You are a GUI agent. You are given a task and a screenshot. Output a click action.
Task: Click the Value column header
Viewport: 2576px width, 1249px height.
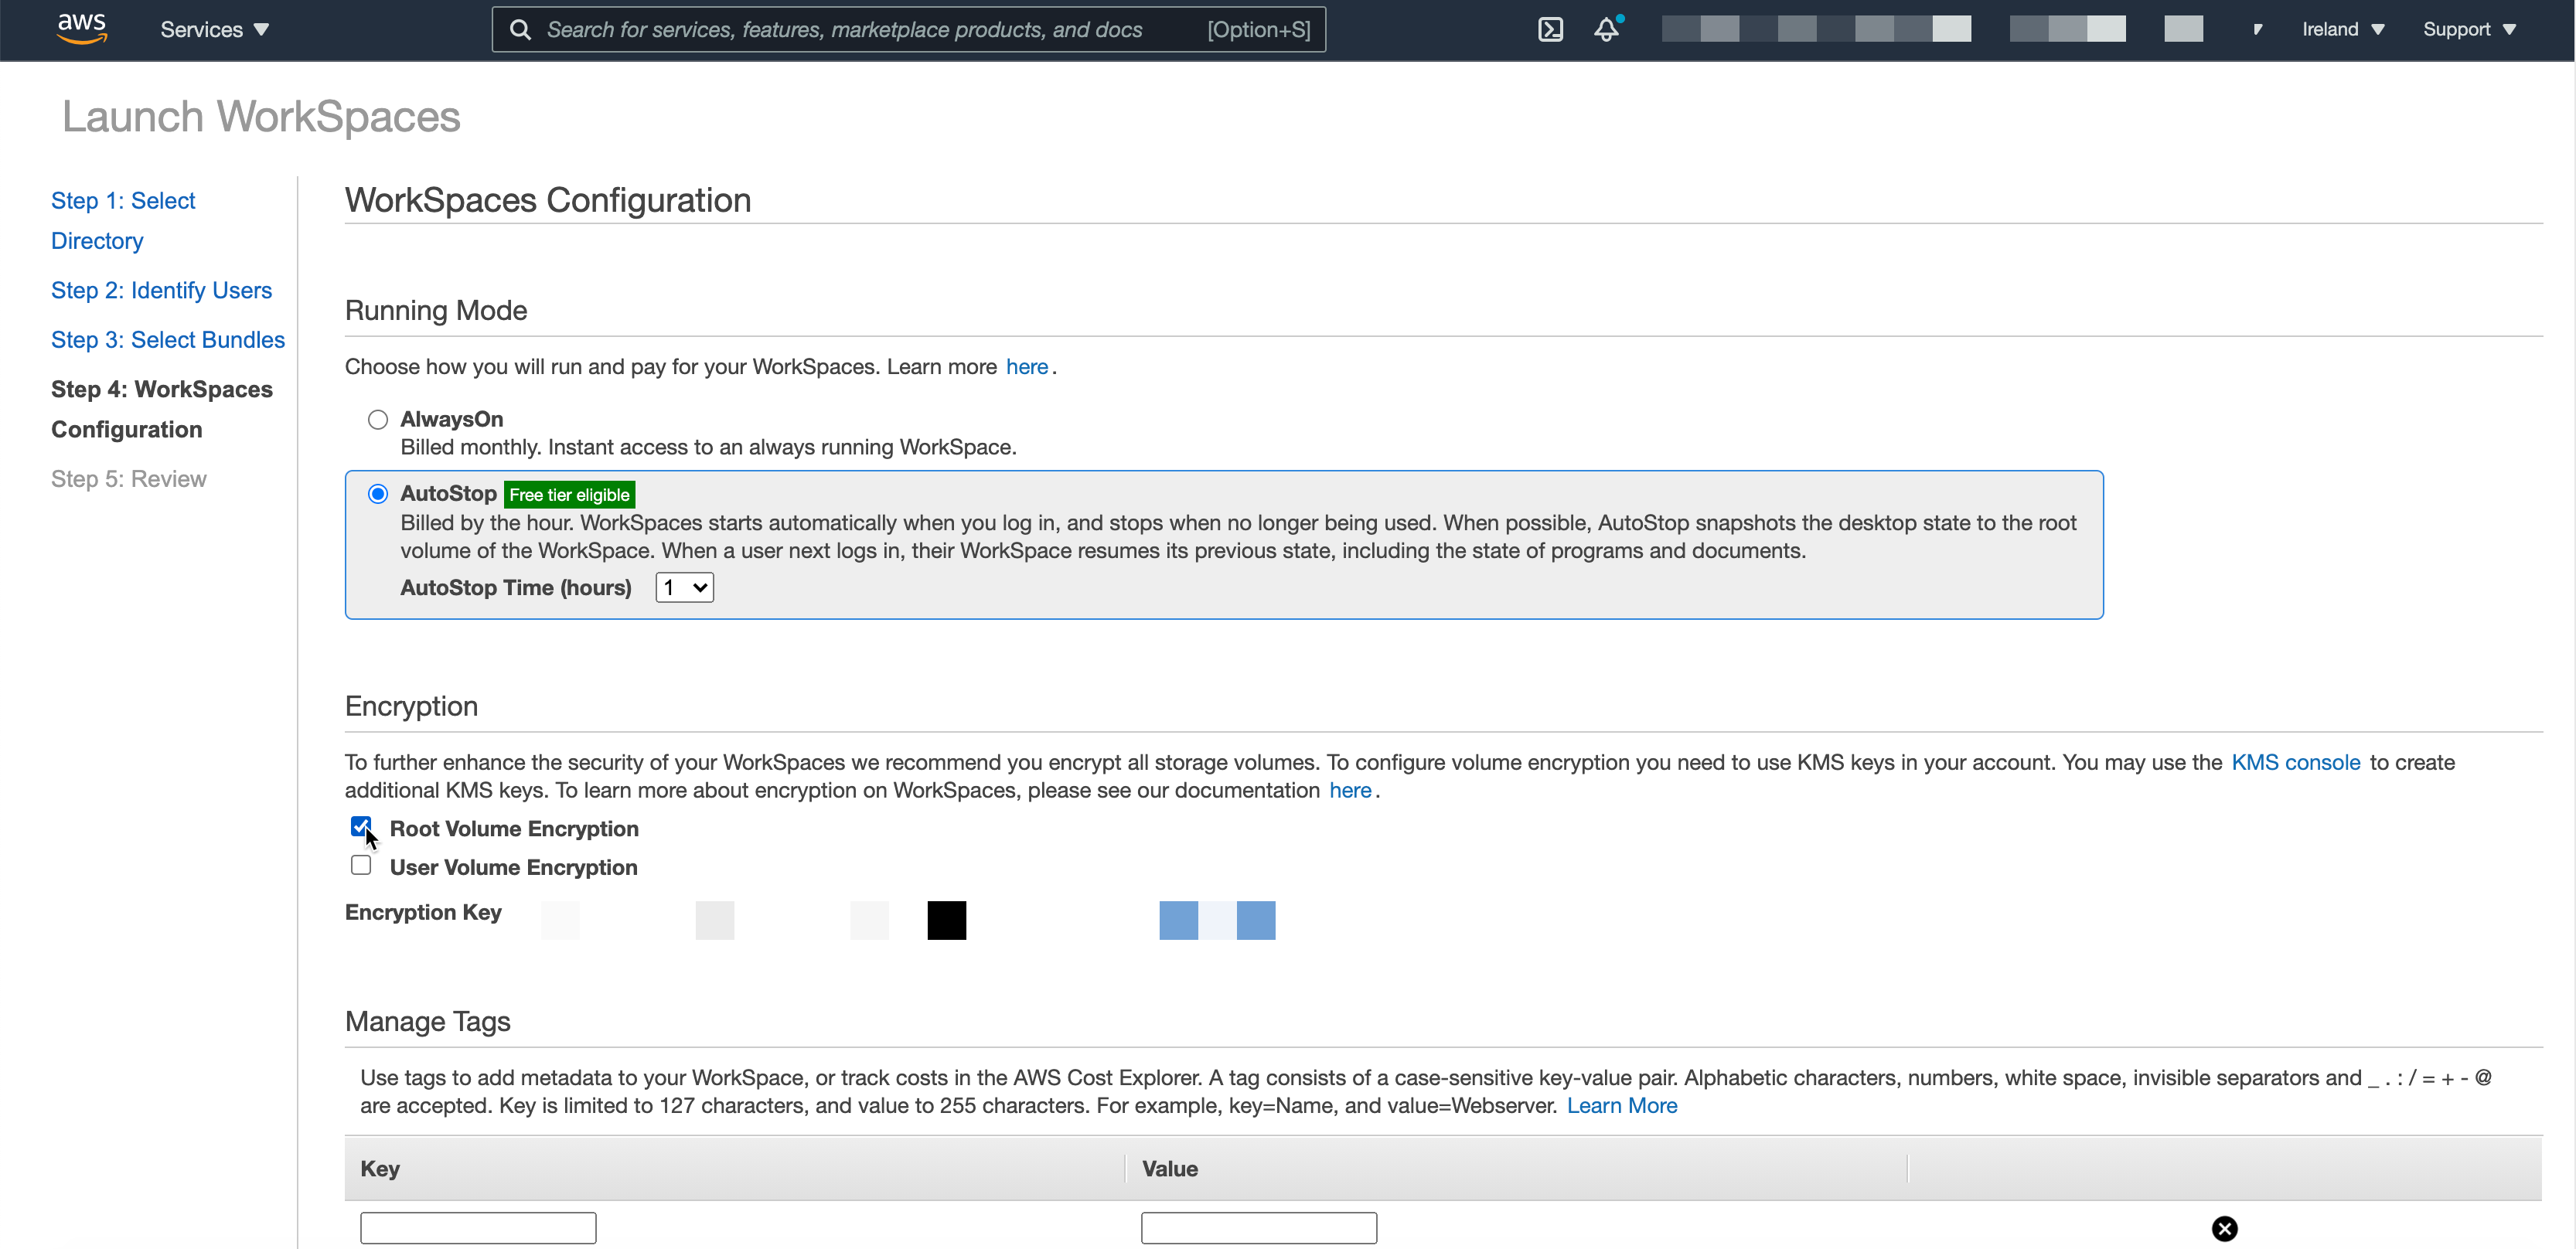[1169, 1167]
